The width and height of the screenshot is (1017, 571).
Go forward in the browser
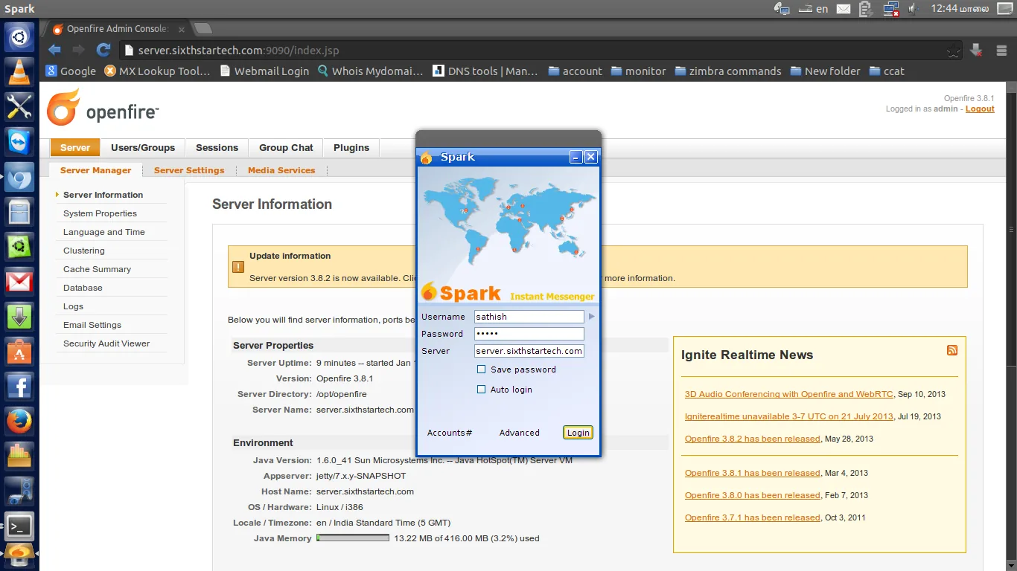tap(78, 50)
